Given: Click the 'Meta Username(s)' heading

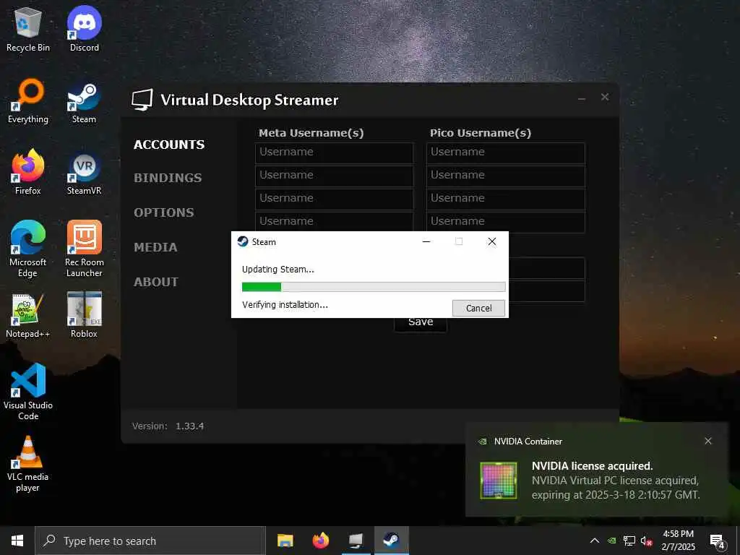Looking at the screenshot, I should (311, 133).
